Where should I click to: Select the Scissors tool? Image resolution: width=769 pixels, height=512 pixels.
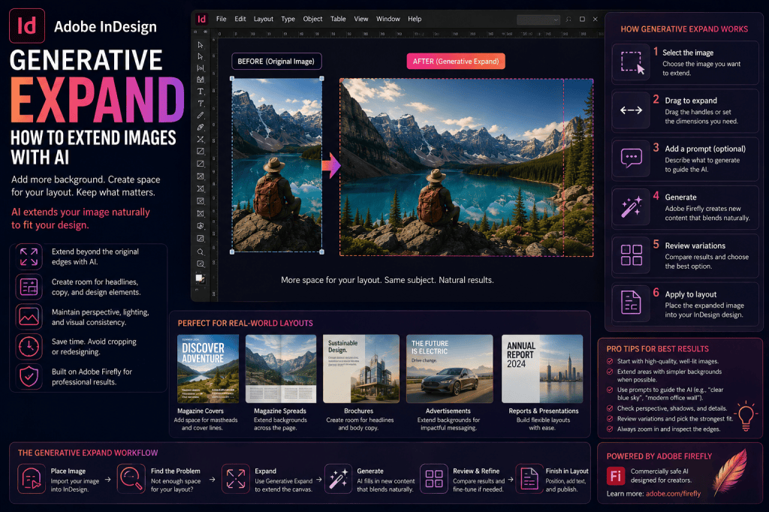click(200, 140)
